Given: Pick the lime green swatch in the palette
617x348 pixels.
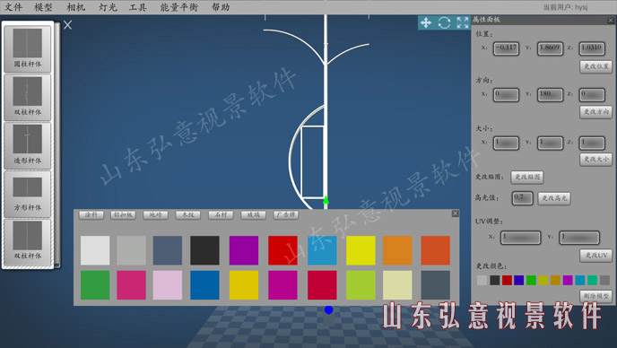Looking at the screenshot, I should (x=361, y=285).
